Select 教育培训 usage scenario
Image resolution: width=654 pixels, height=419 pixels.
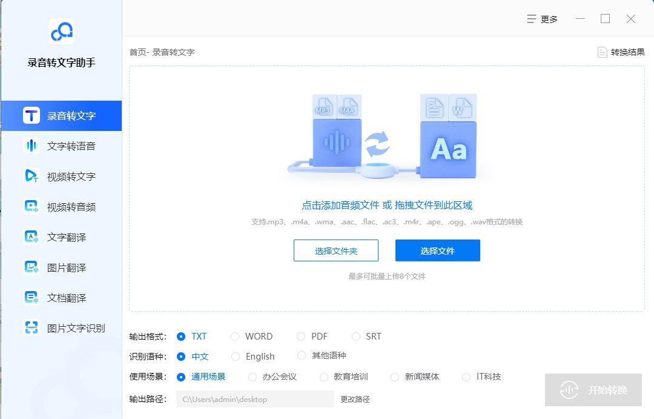pyautogui.click(x=344, y=377)
